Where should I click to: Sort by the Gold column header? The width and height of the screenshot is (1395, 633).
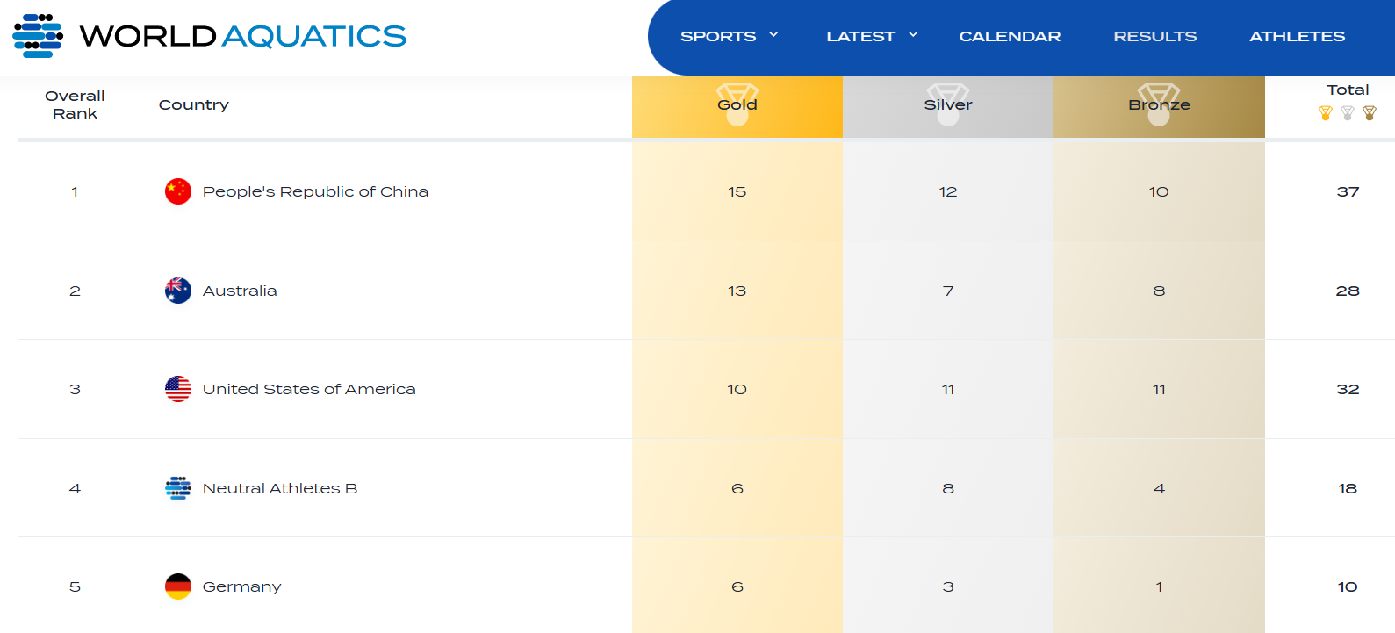coord(737,104)
